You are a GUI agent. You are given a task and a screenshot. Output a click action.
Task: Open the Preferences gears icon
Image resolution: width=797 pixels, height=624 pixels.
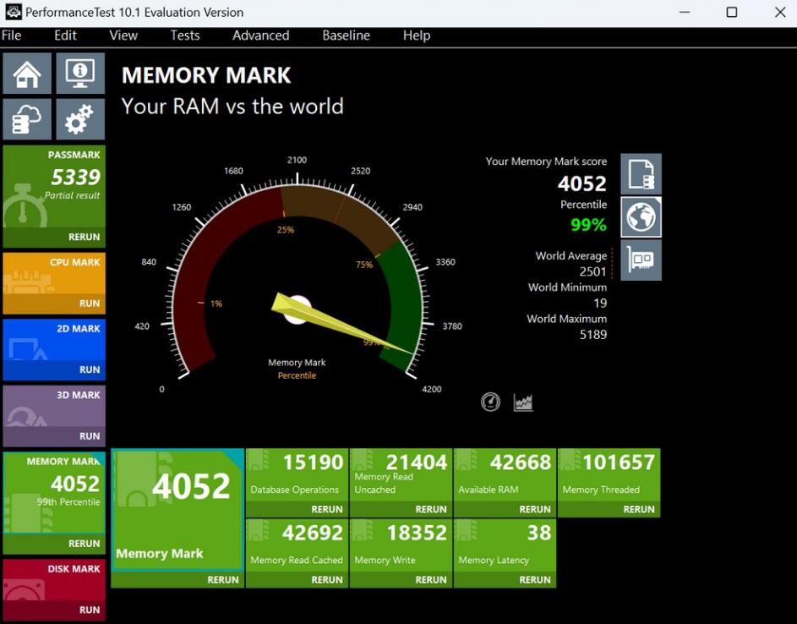79,118
